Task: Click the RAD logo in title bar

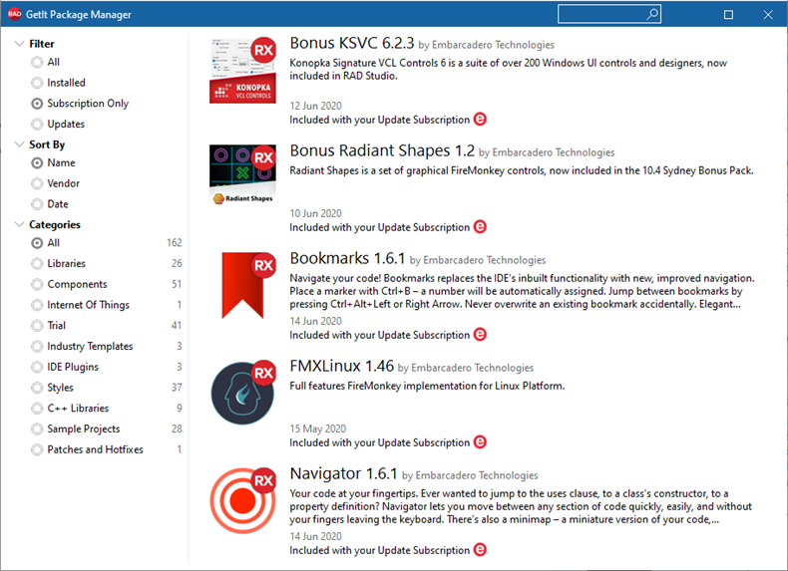Action: pyautogui.click(x=14, y=14)
